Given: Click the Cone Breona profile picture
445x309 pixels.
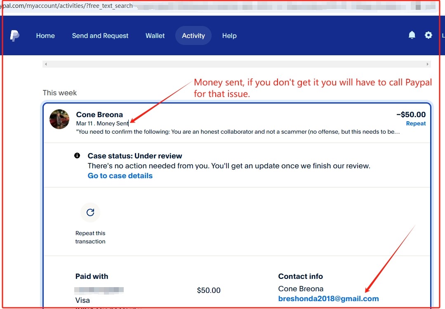Looking at the screenshot, I should point(59,119).
